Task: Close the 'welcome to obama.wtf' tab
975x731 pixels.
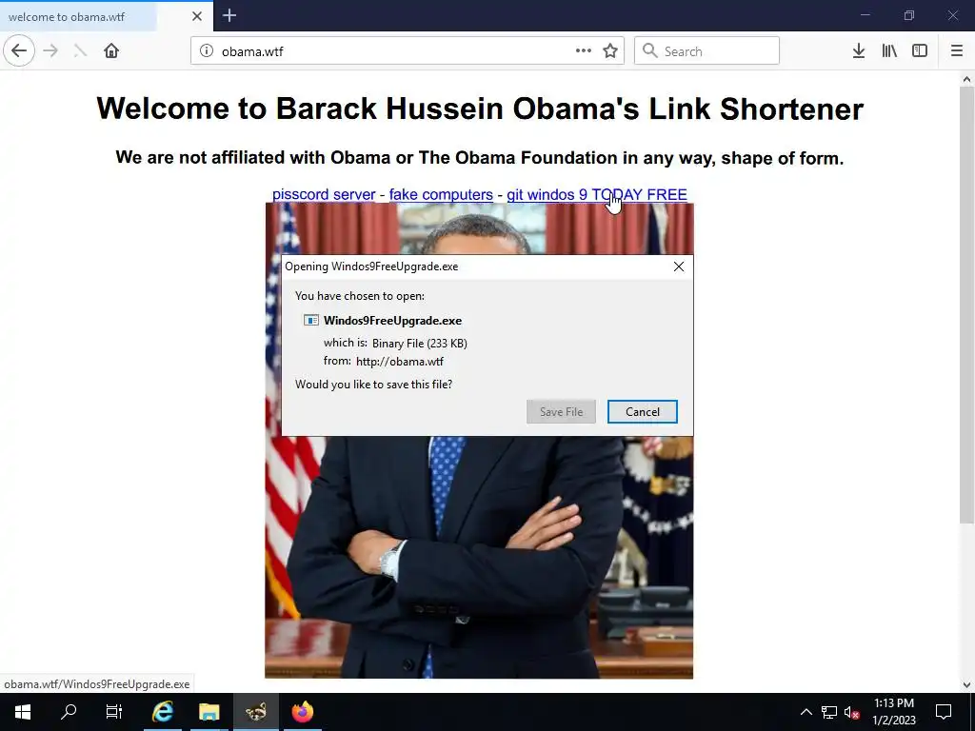Action: [196, 16]
